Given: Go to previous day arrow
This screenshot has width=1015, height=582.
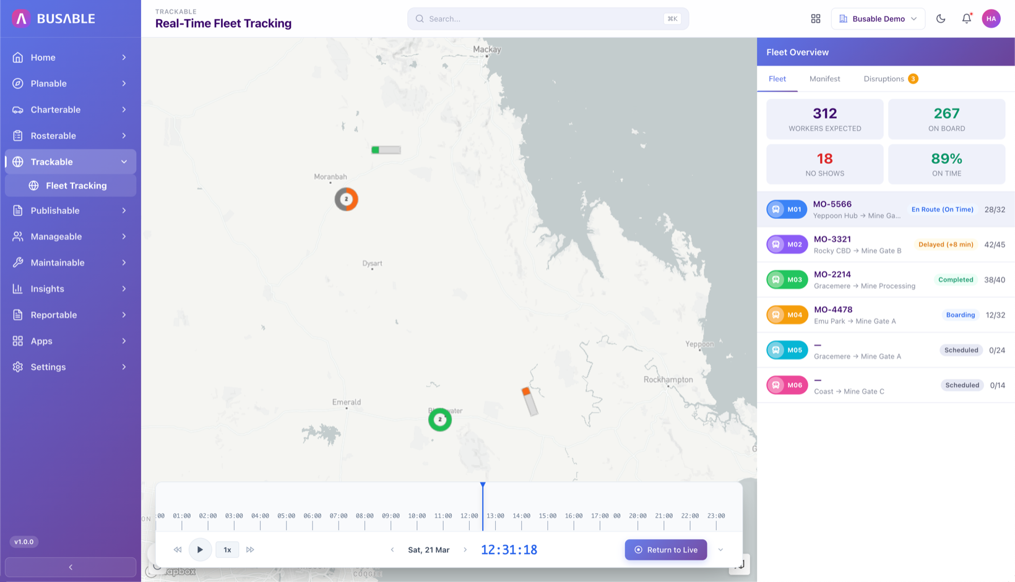Looking at the screenshot, I should point(392,550).
